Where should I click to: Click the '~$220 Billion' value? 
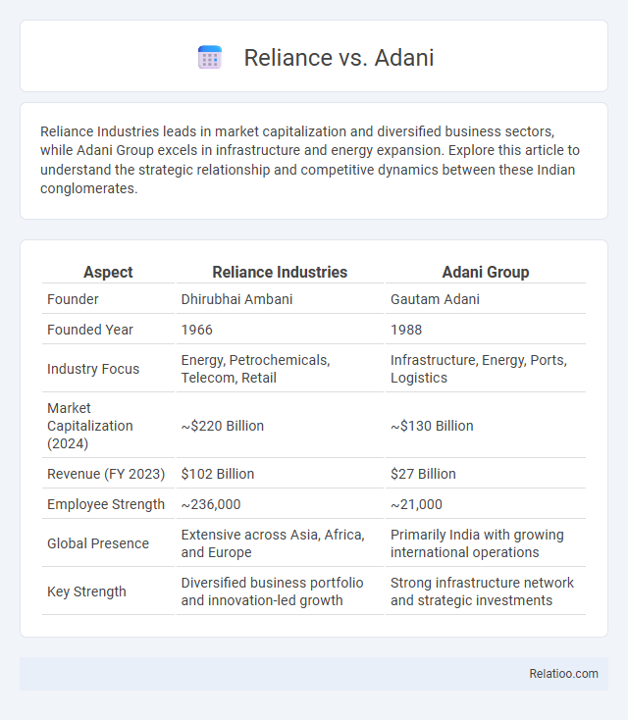[223, 426]
